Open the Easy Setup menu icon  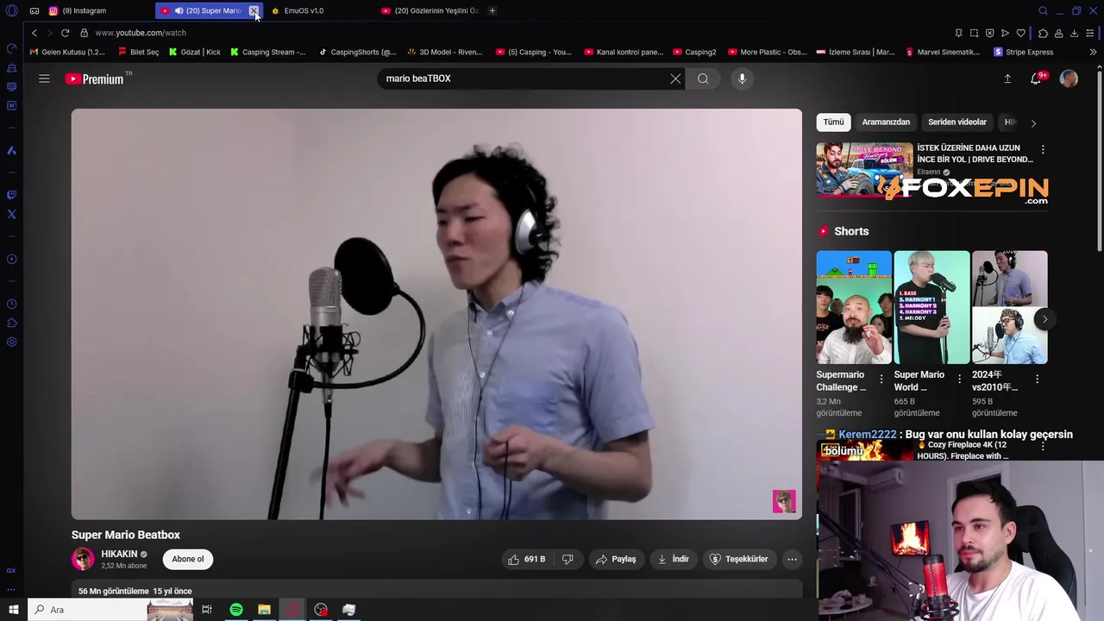1090,33
